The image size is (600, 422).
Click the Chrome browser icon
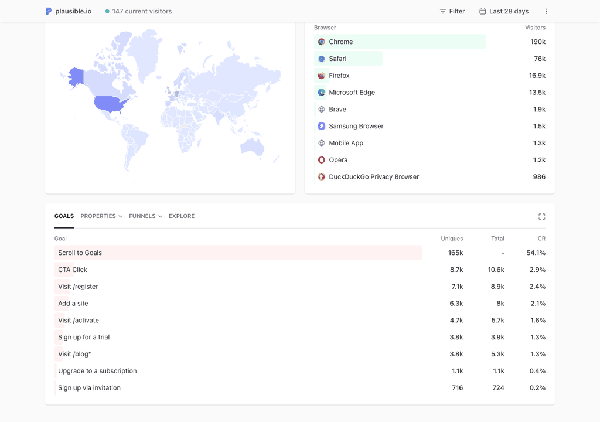(322, 42)
